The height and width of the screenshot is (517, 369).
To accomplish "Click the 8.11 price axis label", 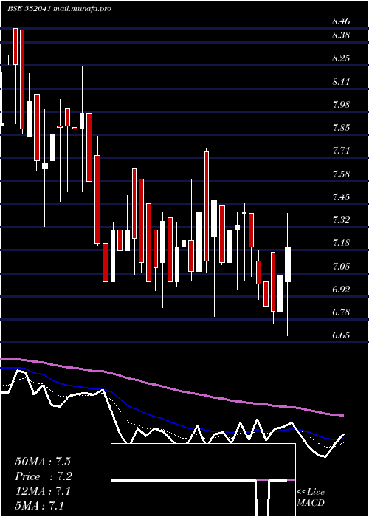I will click(x=341, y=81).
